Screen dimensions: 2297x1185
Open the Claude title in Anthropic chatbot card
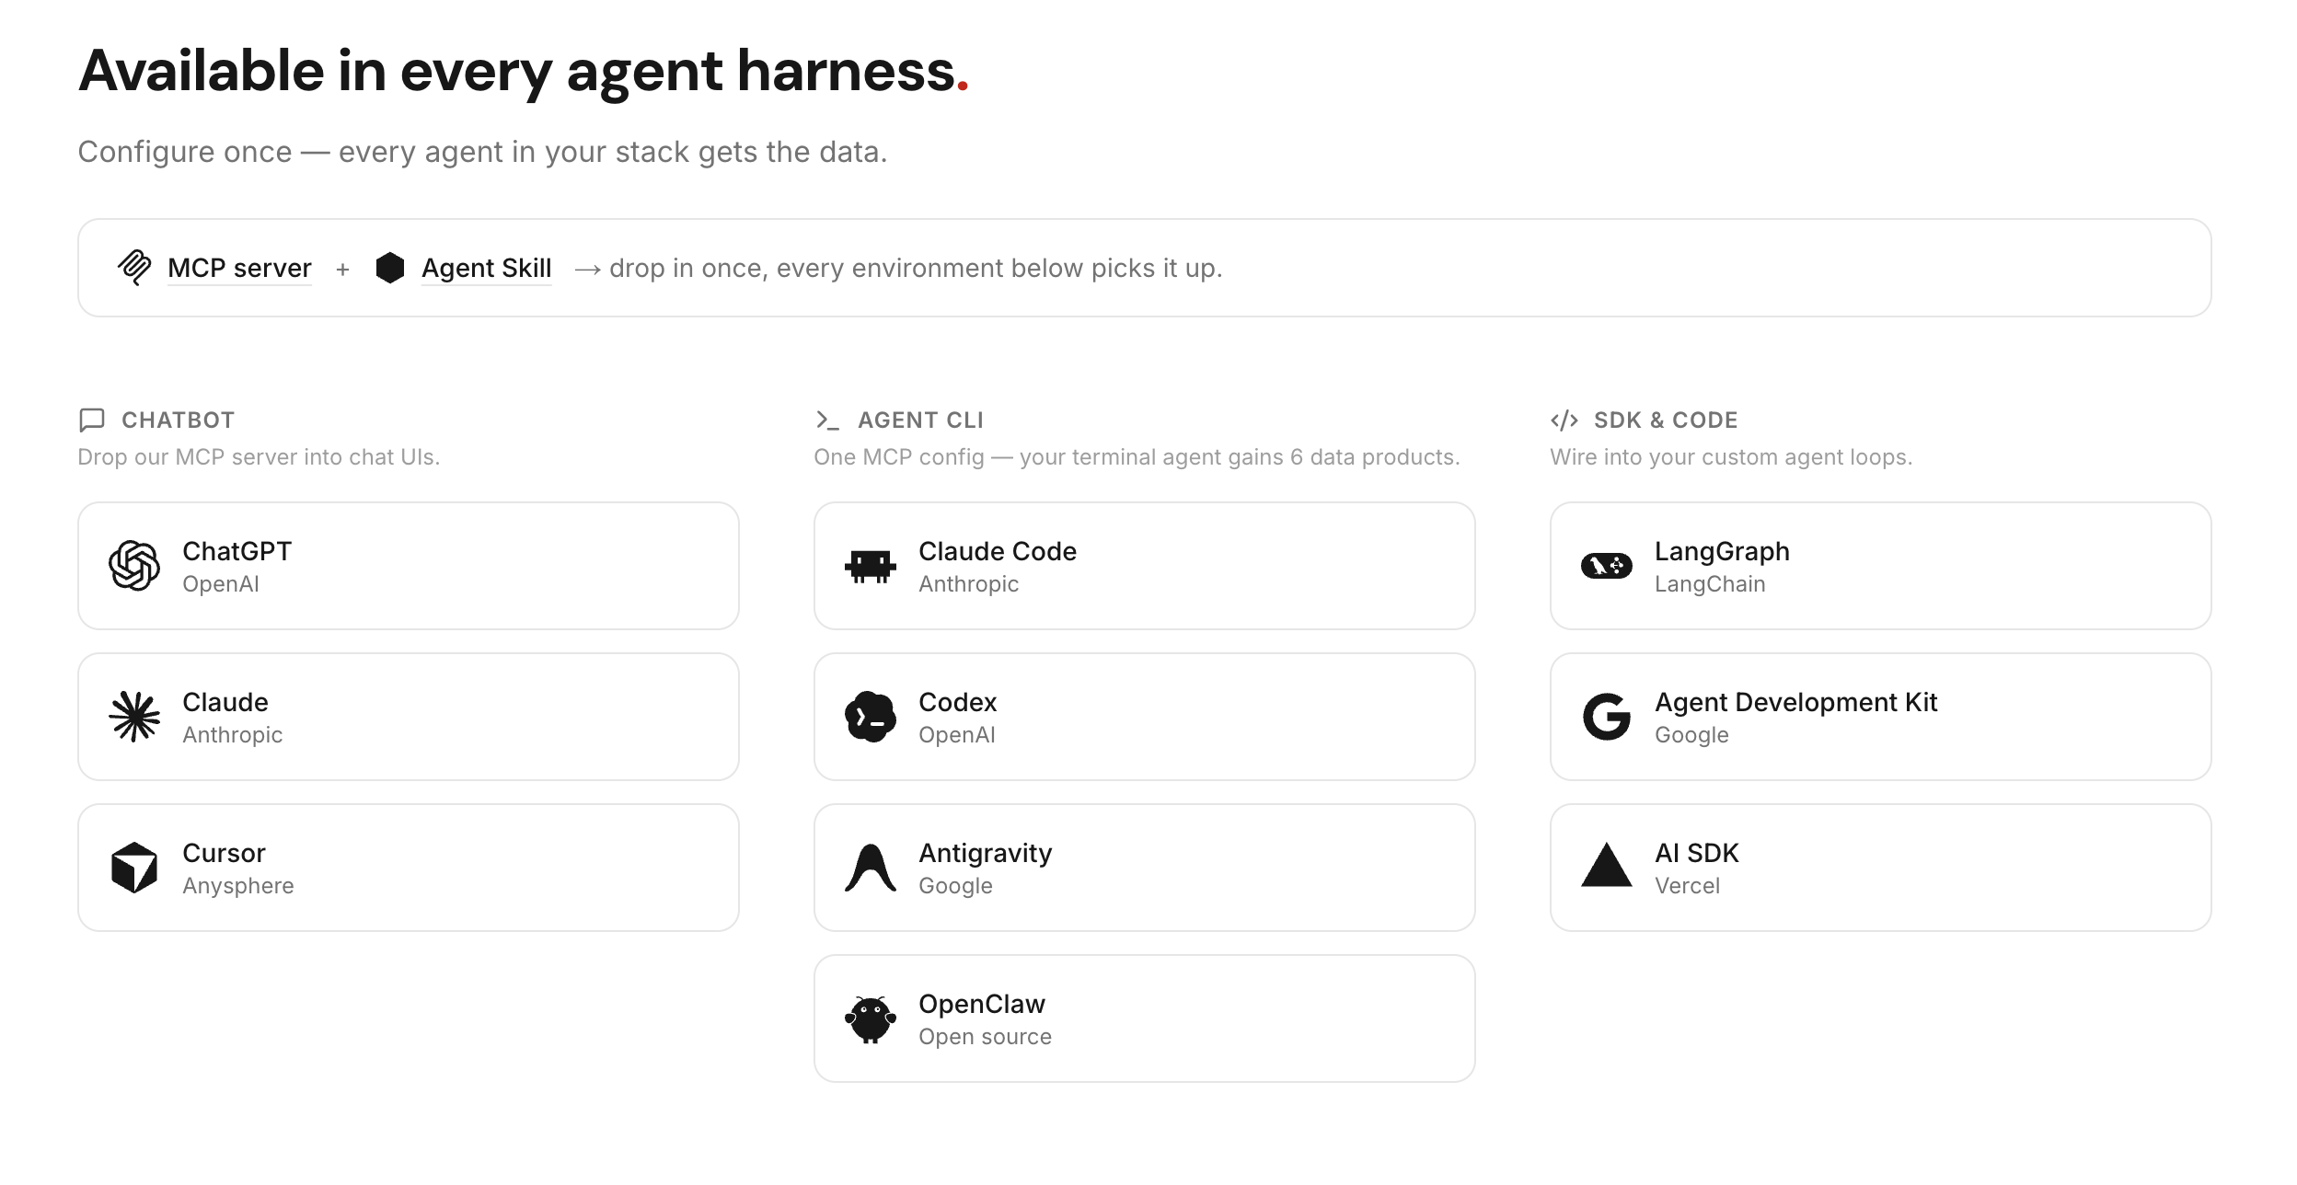225,702
